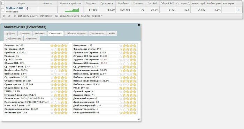The width and height of the screenshot is (244, 129).
Task: Click the trash delete icon in toolbar
Action: [4, 16]
